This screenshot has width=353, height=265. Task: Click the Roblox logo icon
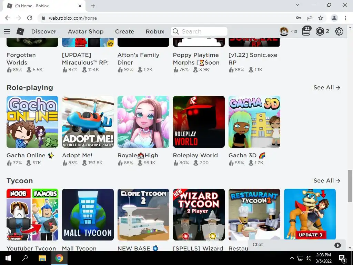pos(20,31)
